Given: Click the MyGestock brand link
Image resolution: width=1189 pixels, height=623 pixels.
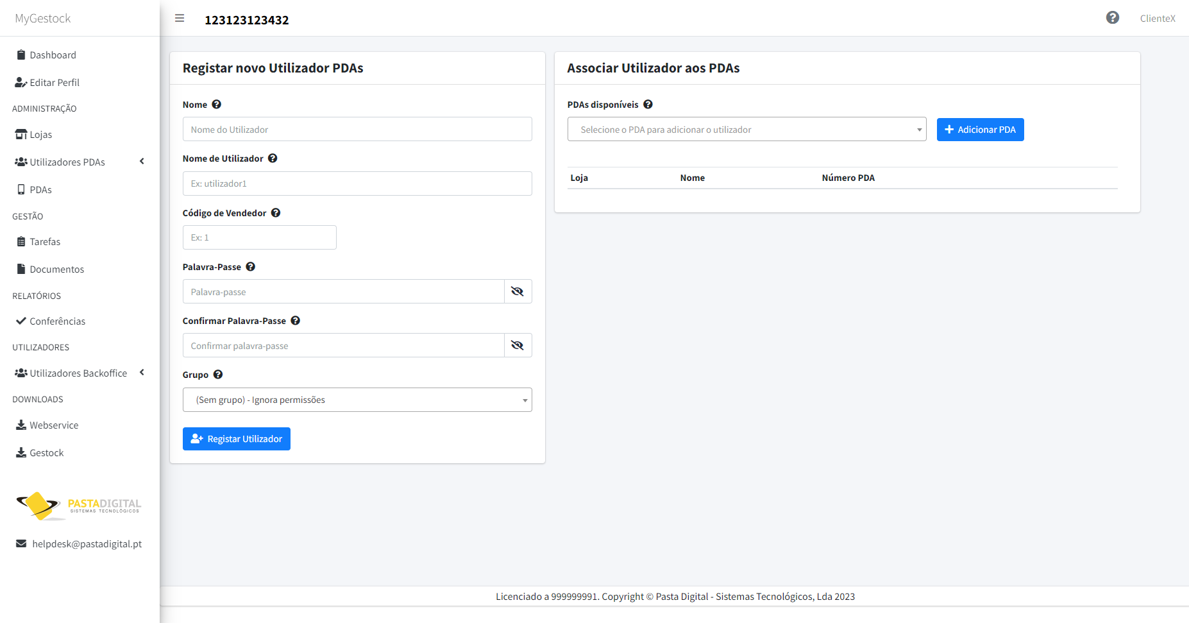Looking at the screenshot, I should point(43,19).
